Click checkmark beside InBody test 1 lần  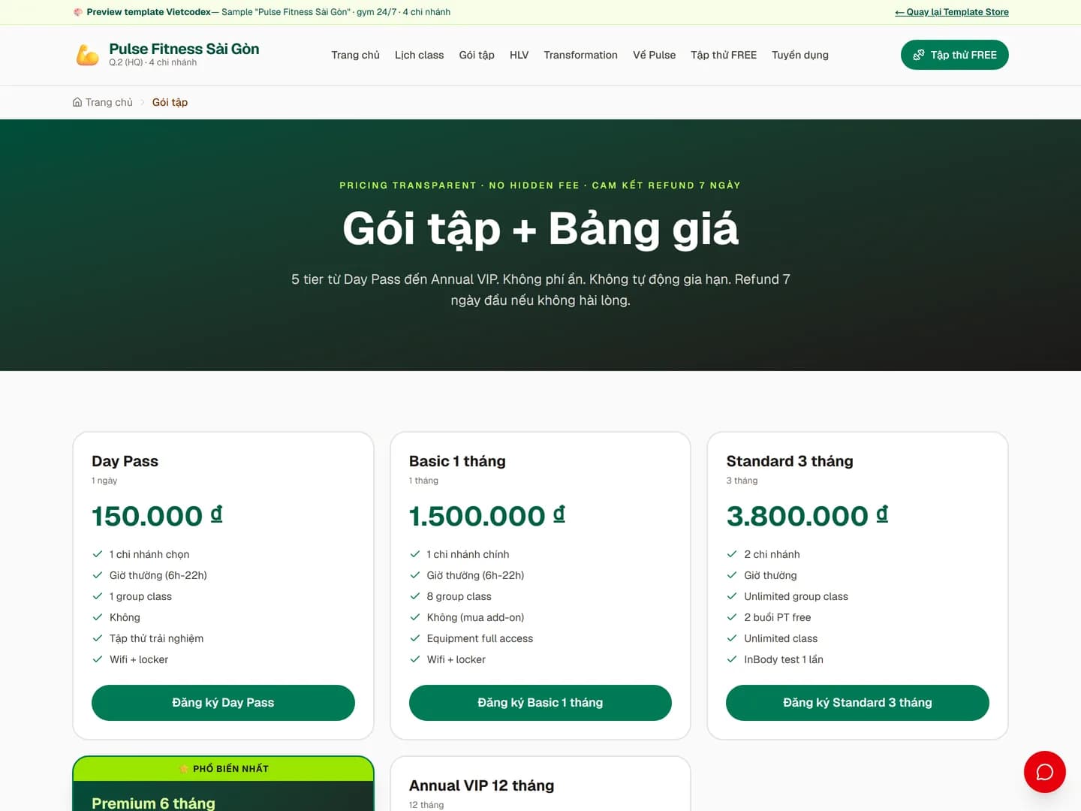click(x=732, y=659)
